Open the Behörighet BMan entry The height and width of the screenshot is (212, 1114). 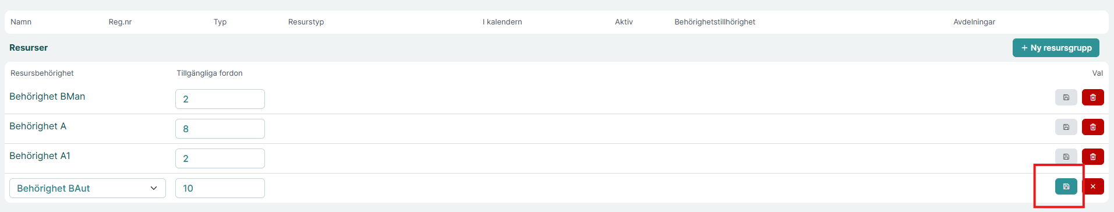tap(47, 97)
